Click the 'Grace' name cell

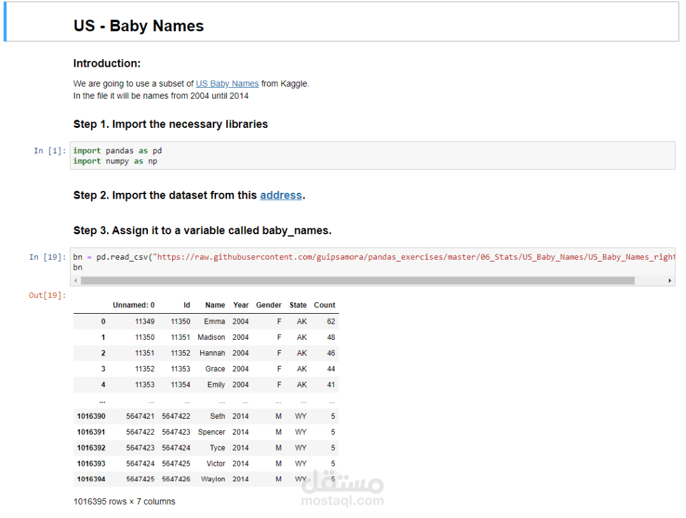pos(215,368)
